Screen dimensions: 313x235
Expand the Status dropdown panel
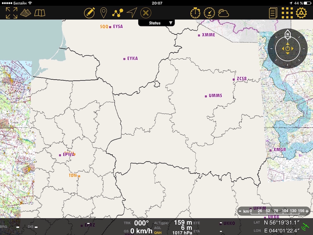(x=156, y=23)
